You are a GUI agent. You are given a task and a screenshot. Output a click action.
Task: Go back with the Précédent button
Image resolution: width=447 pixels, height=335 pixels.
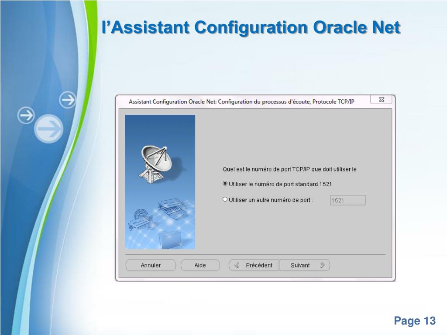point(254,265)
